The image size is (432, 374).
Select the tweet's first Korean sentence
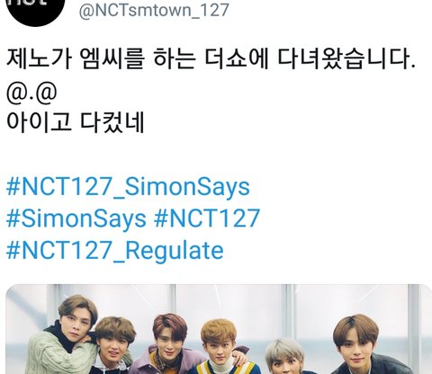[x=211, y=58]
